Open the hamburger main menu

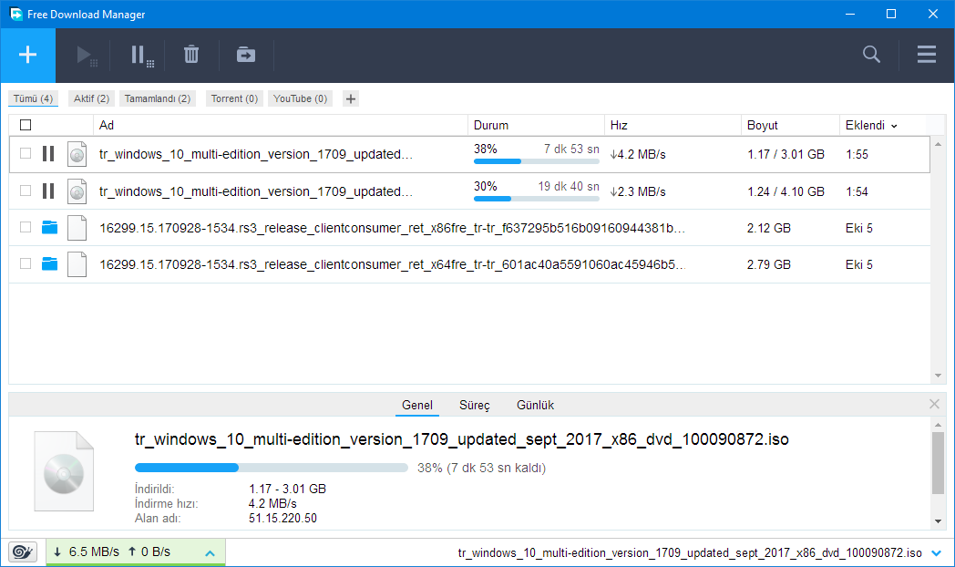pyautogui.click(x=927, y=54)
